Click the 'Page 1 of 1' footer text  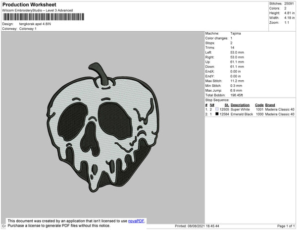pos(286,226)
